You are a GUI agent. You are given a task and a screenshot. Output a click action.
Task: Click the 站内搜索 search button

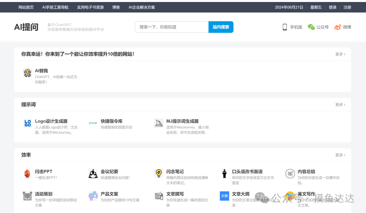(x=221, y=27)
